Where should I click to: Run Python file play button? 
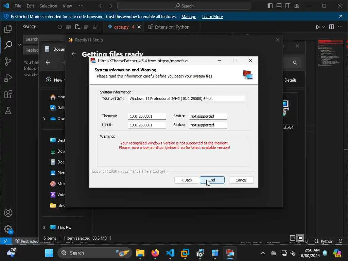point(318,27)
